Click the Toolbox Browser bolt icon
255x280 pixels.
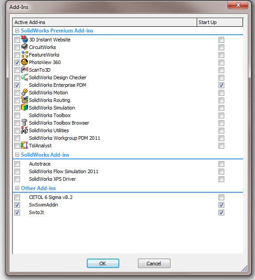(24, 123)
